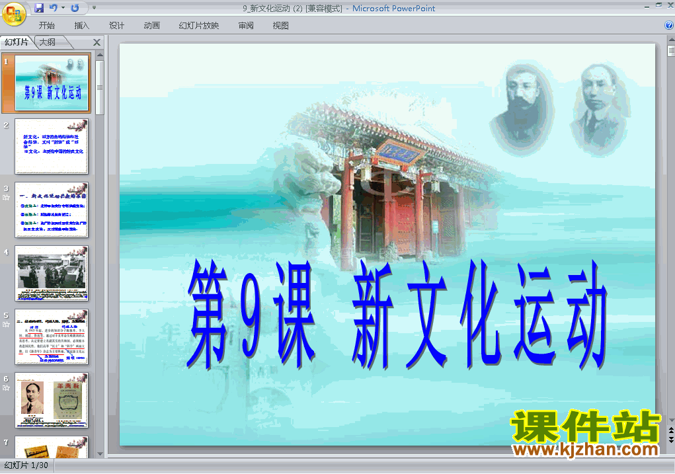Image resolution: width=675 pixels, height=474 pixels.
Task: Select slide 4 thumbnail with black-and-white photo
Action: tap(52, 274)
